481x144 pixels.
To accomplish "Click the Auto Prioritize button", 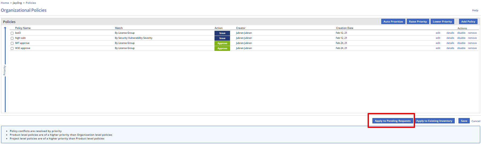I will pos(393,22).
